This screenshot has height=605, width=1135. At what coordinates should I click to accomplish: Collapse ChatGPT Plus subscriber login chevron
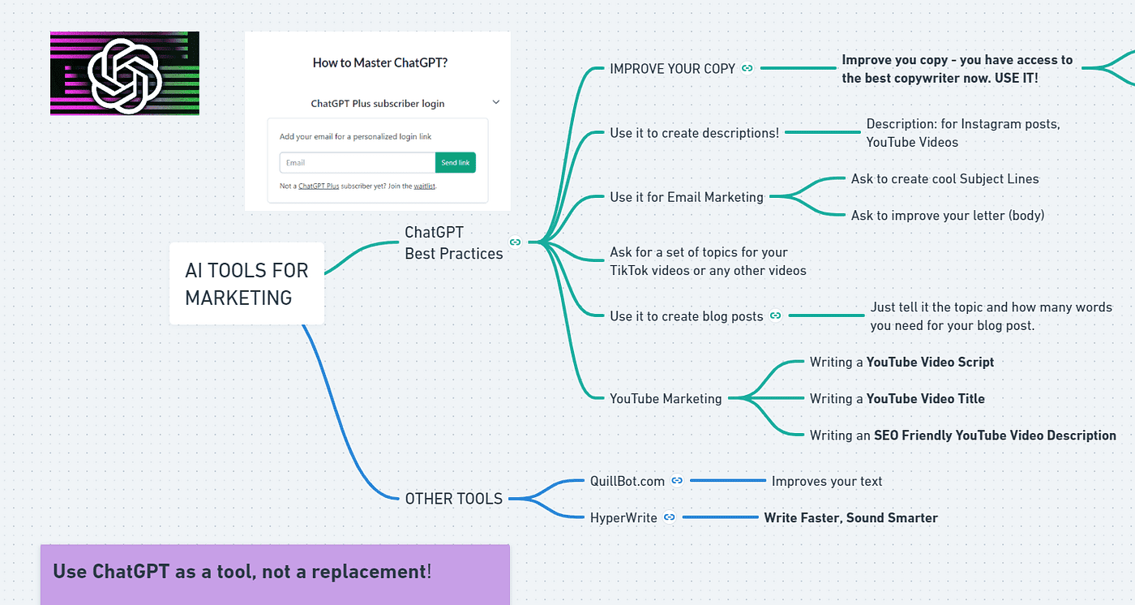496,102
